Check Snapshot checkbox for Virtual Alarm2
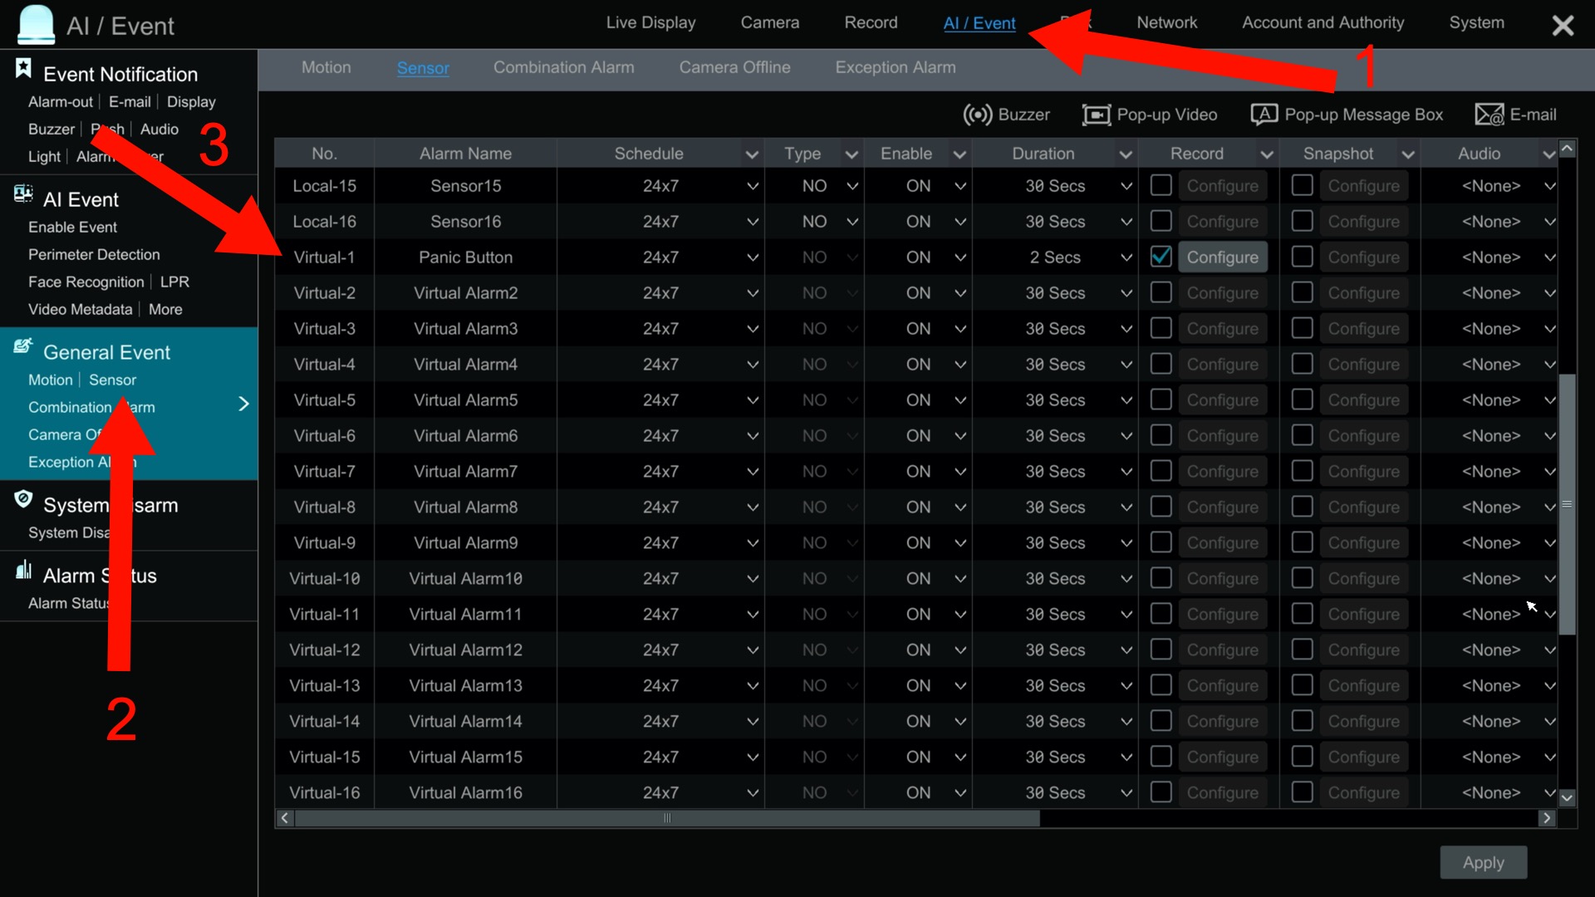This screenshot has height=897, width=1595. click(x=1302, y=292)
